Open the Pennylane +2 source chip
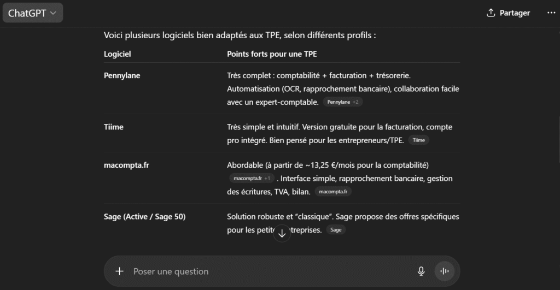This screenshot has height=290, width=560. [x=343, y=102]
